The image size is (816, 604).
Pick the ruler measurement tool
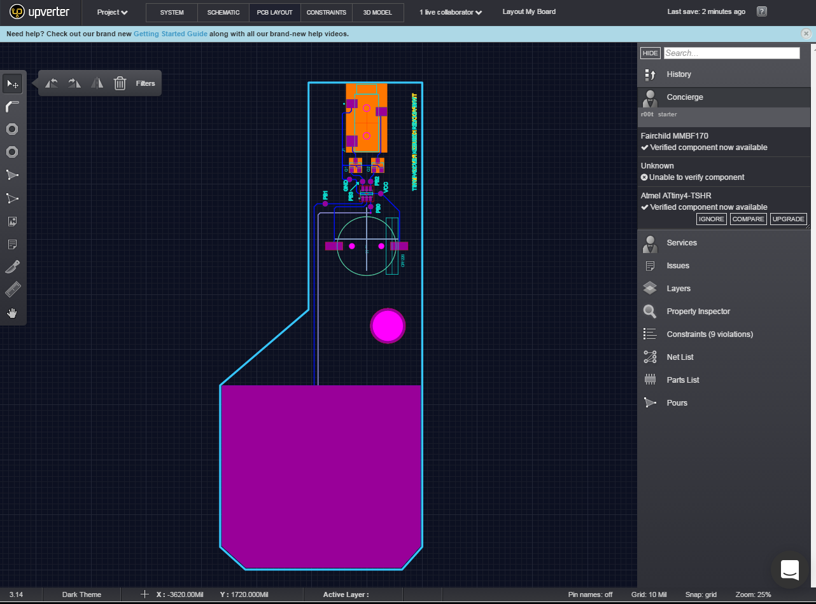point(12,290)
